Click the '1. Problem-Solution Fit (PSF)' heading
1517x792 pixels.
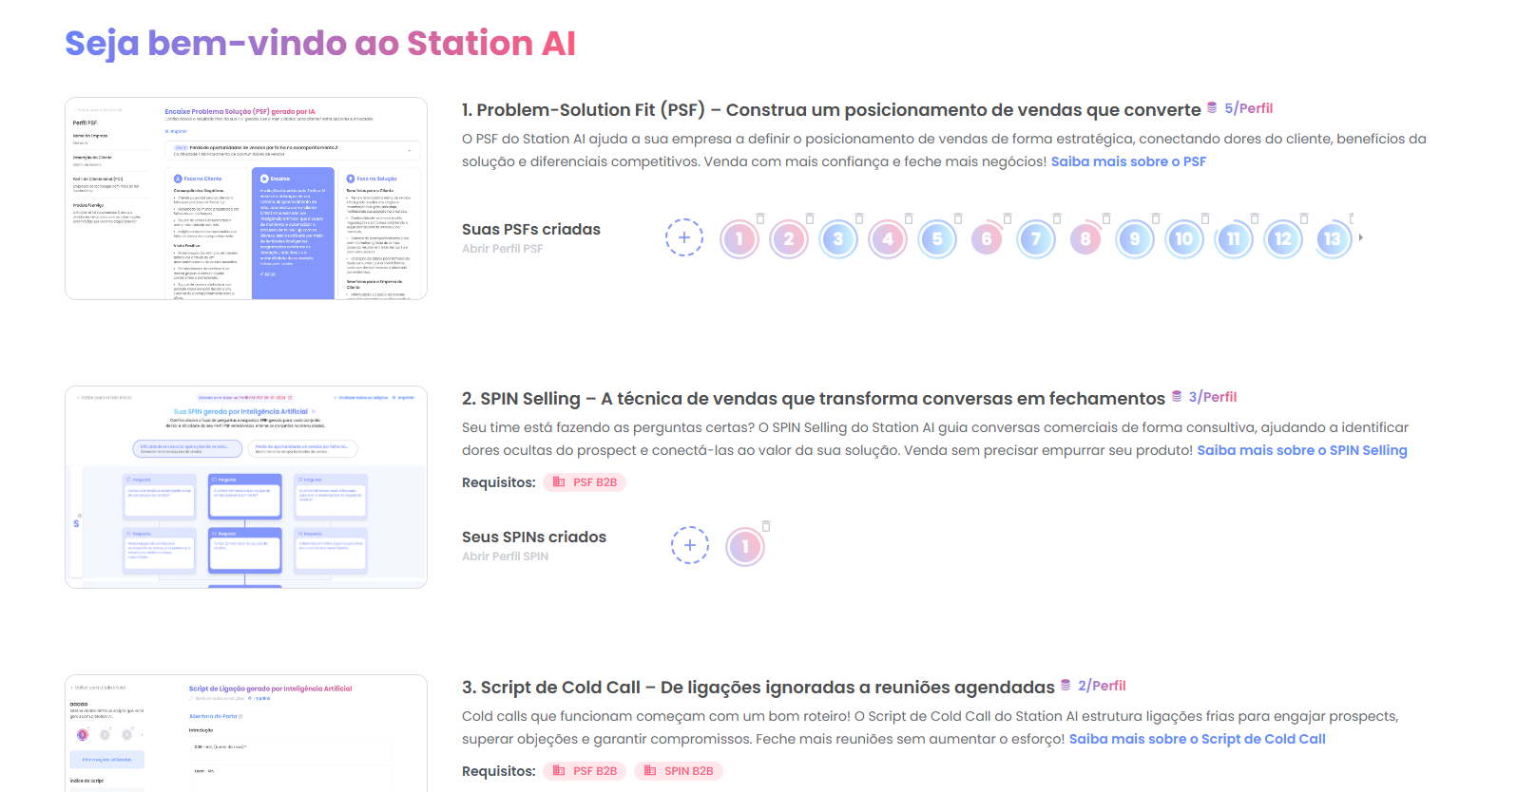pos(832,110)
